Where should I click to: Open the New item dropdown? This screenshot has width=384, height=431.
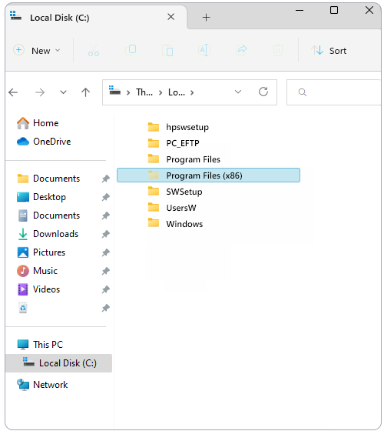pos(37,51)
